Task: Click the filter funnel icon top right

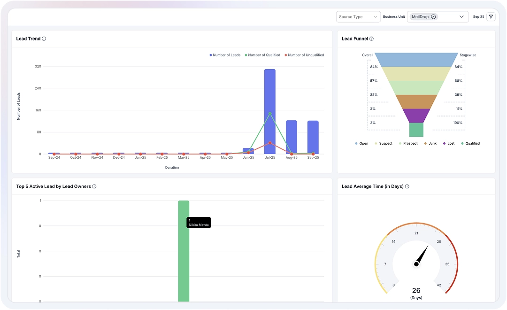Action: point(491,16)
